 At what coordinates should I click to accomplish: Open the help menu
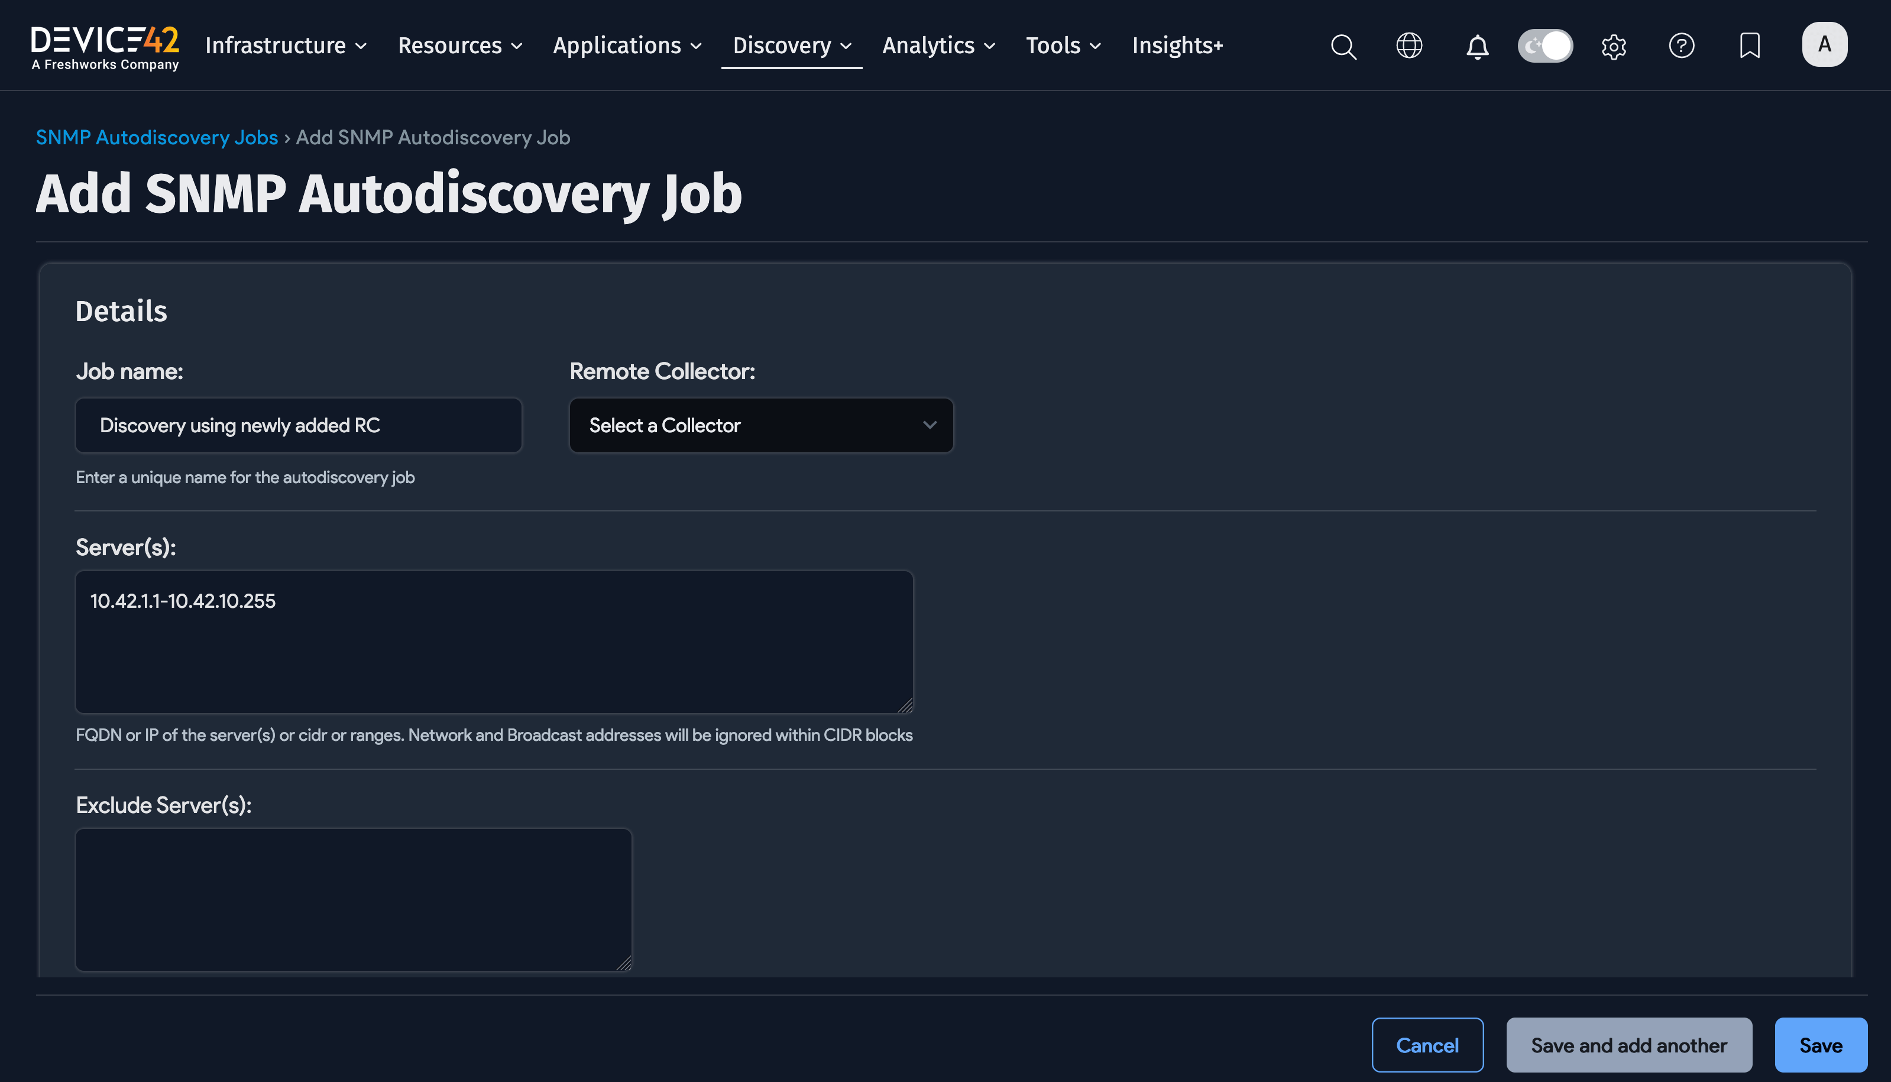(x=1682, y=46)
